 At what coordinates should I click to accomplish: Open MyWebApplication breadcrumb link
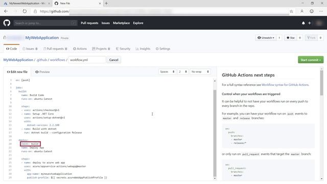pos(18,60)
